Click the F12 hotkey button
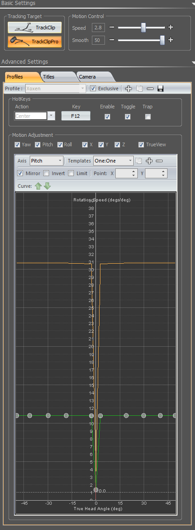This screenshot has width=195, height=530. tap(76, 116)
